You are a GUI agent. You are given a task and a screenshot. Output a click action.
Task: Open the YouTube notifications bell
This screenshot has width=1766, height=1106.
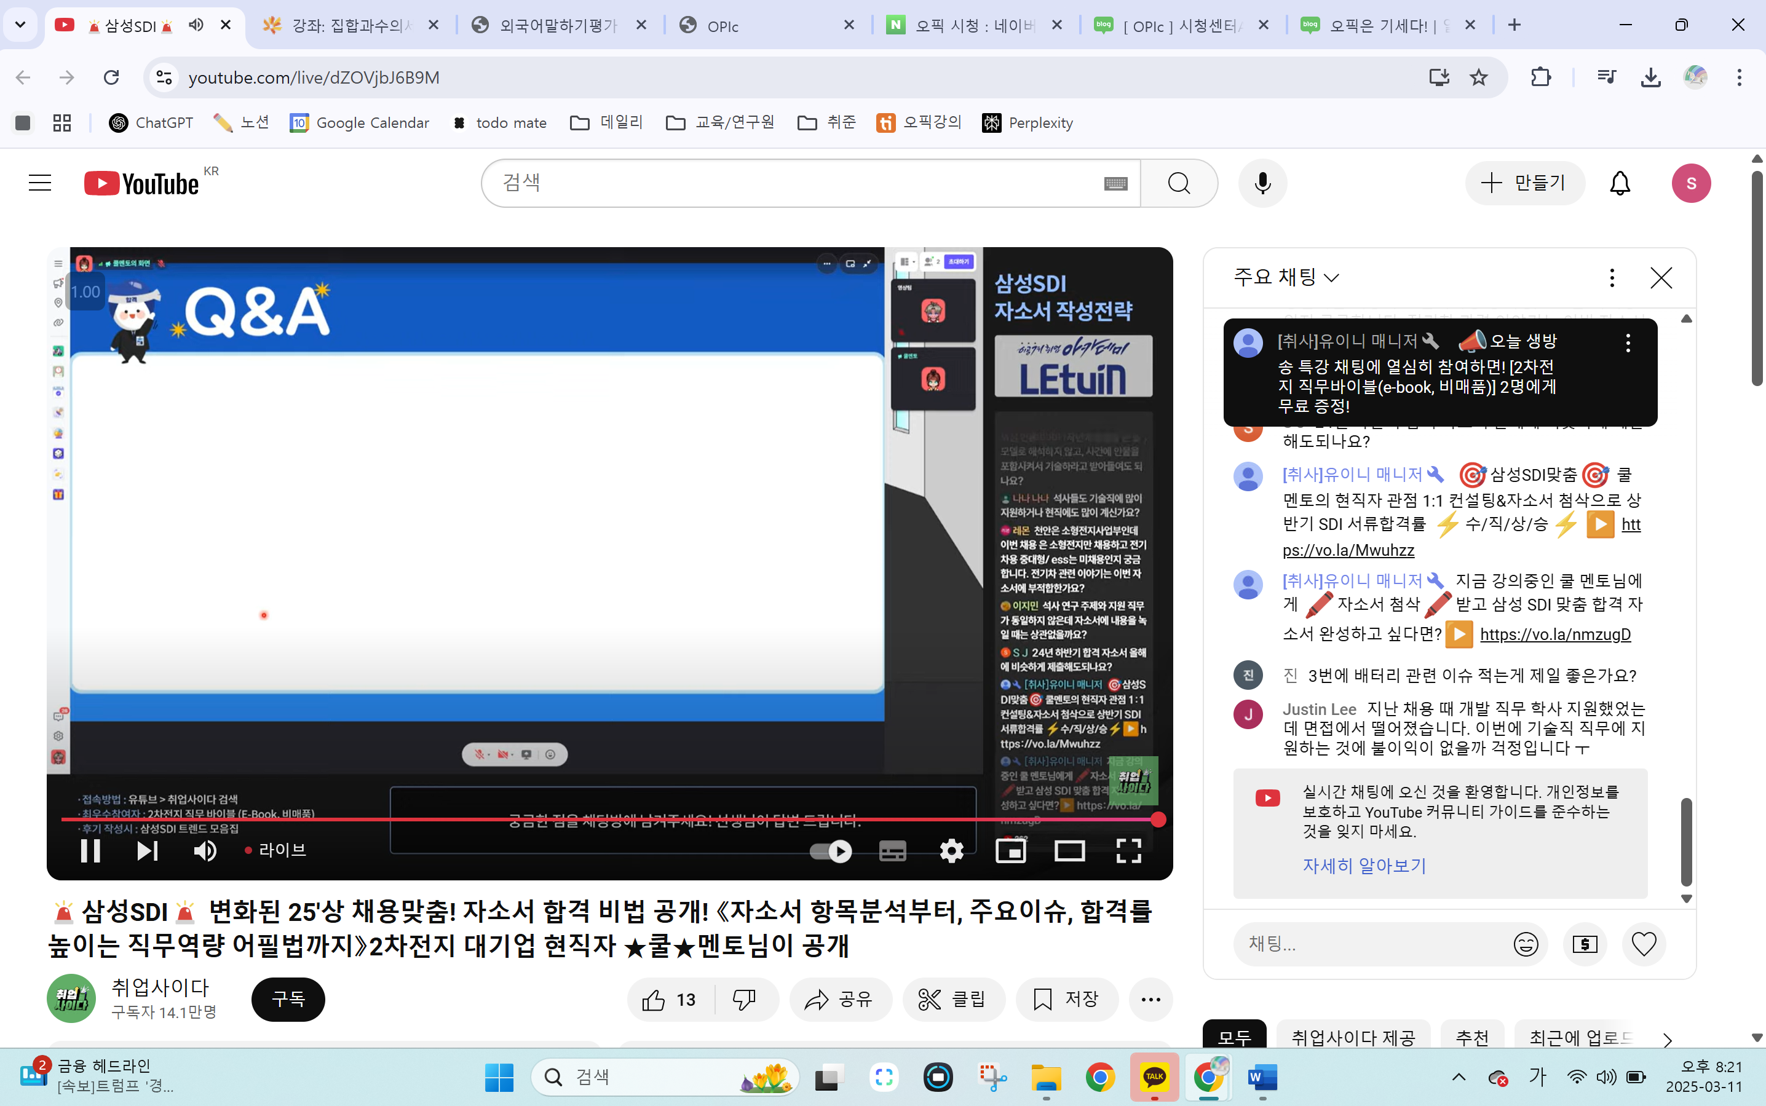pos(1620,183)
